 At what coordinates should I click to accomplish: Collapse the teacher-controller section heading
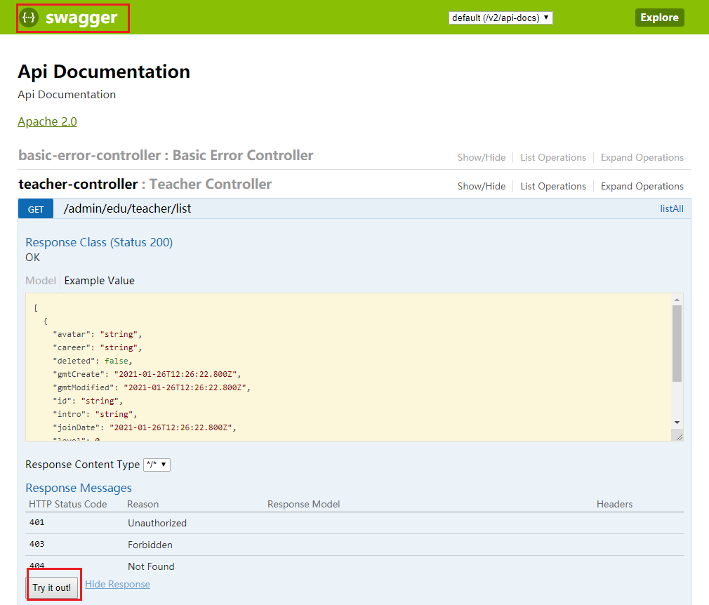[x=145, y=184]
